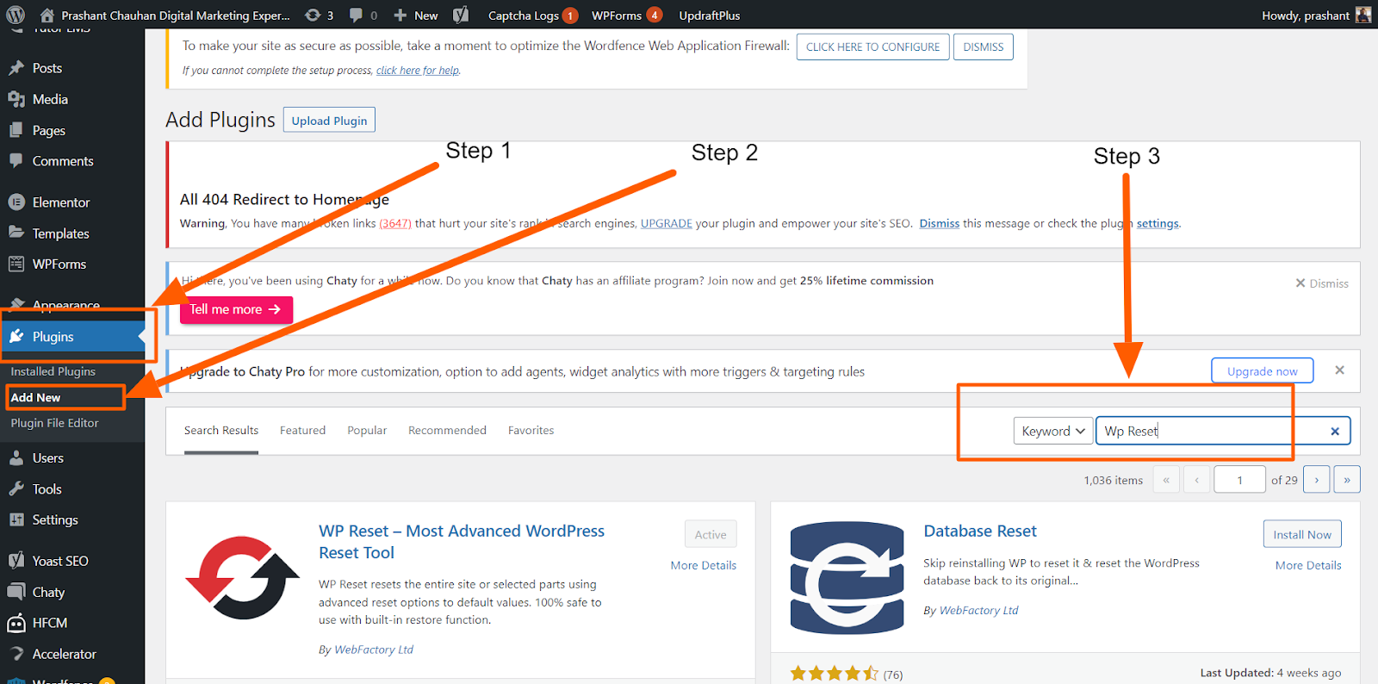Screen dimensions: 1378x684
Task: Dismiss the Wordfence firewall notice
Action: click(983, 47)
